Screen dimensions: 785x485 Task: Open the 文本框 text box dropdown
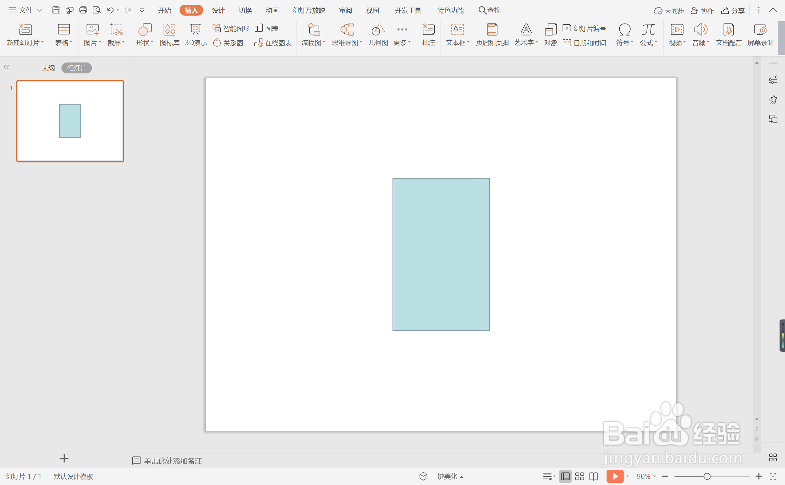click(458, 43)
